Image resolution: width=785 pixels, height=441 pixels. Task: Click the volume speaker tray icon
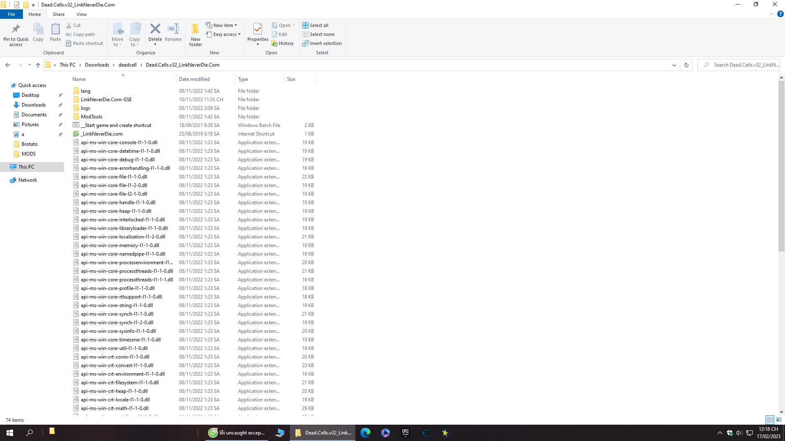pos(739,433)
